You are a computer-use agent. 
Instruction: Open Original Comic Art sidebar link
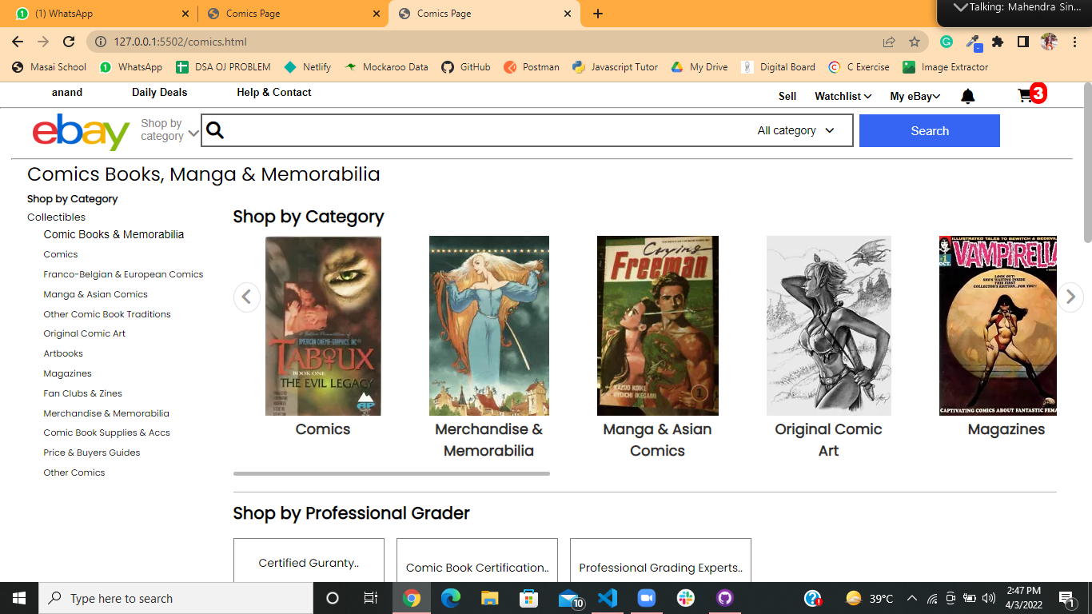point(84,333)
